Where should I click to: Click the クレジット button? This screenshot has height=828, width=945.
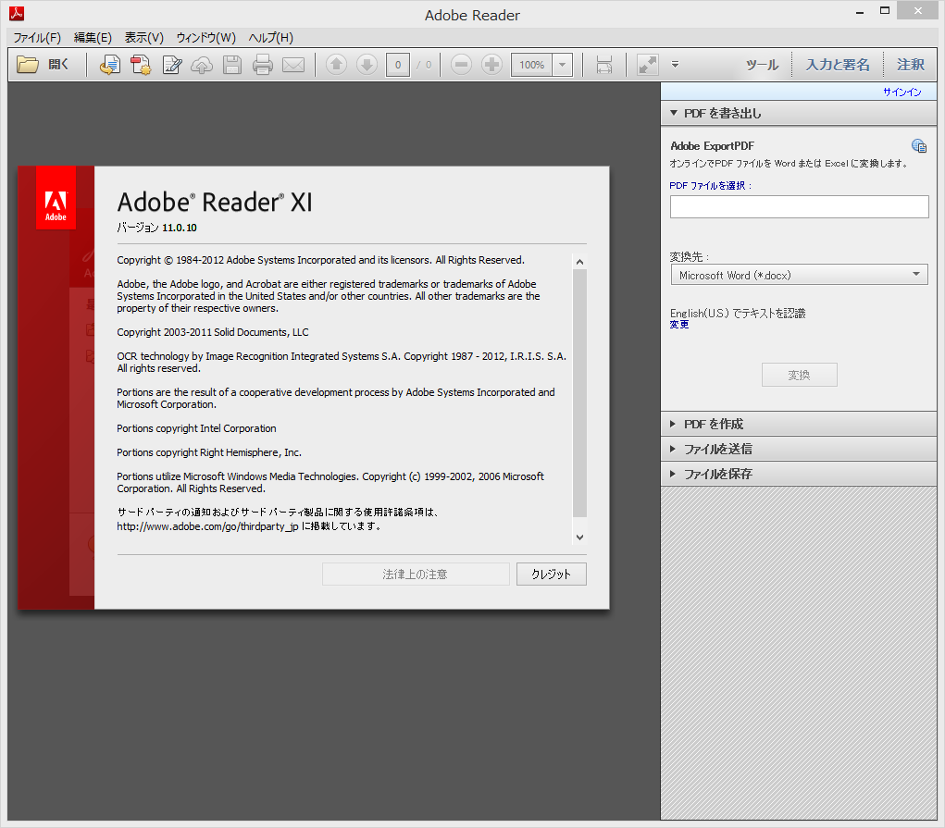(551, 574)
